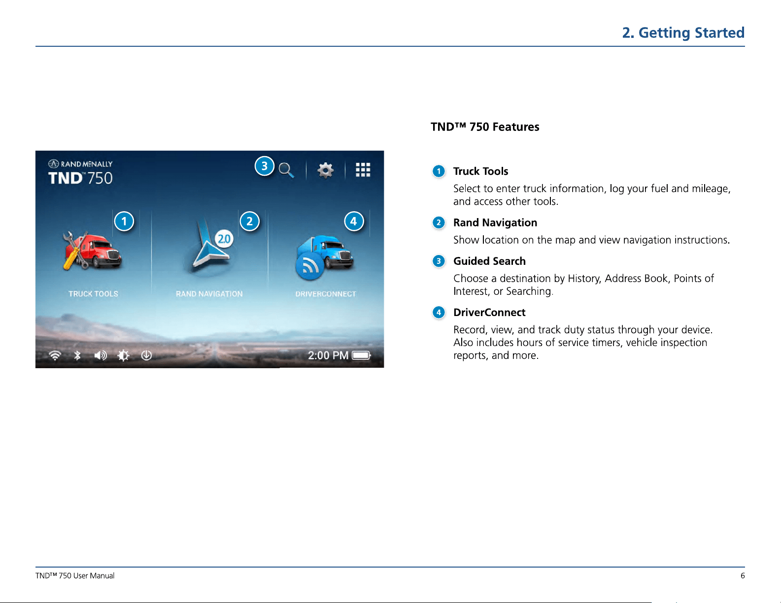Tap the screen brightness icon
This screenshot has width=781, height=603.
click(x=123, y=355)
